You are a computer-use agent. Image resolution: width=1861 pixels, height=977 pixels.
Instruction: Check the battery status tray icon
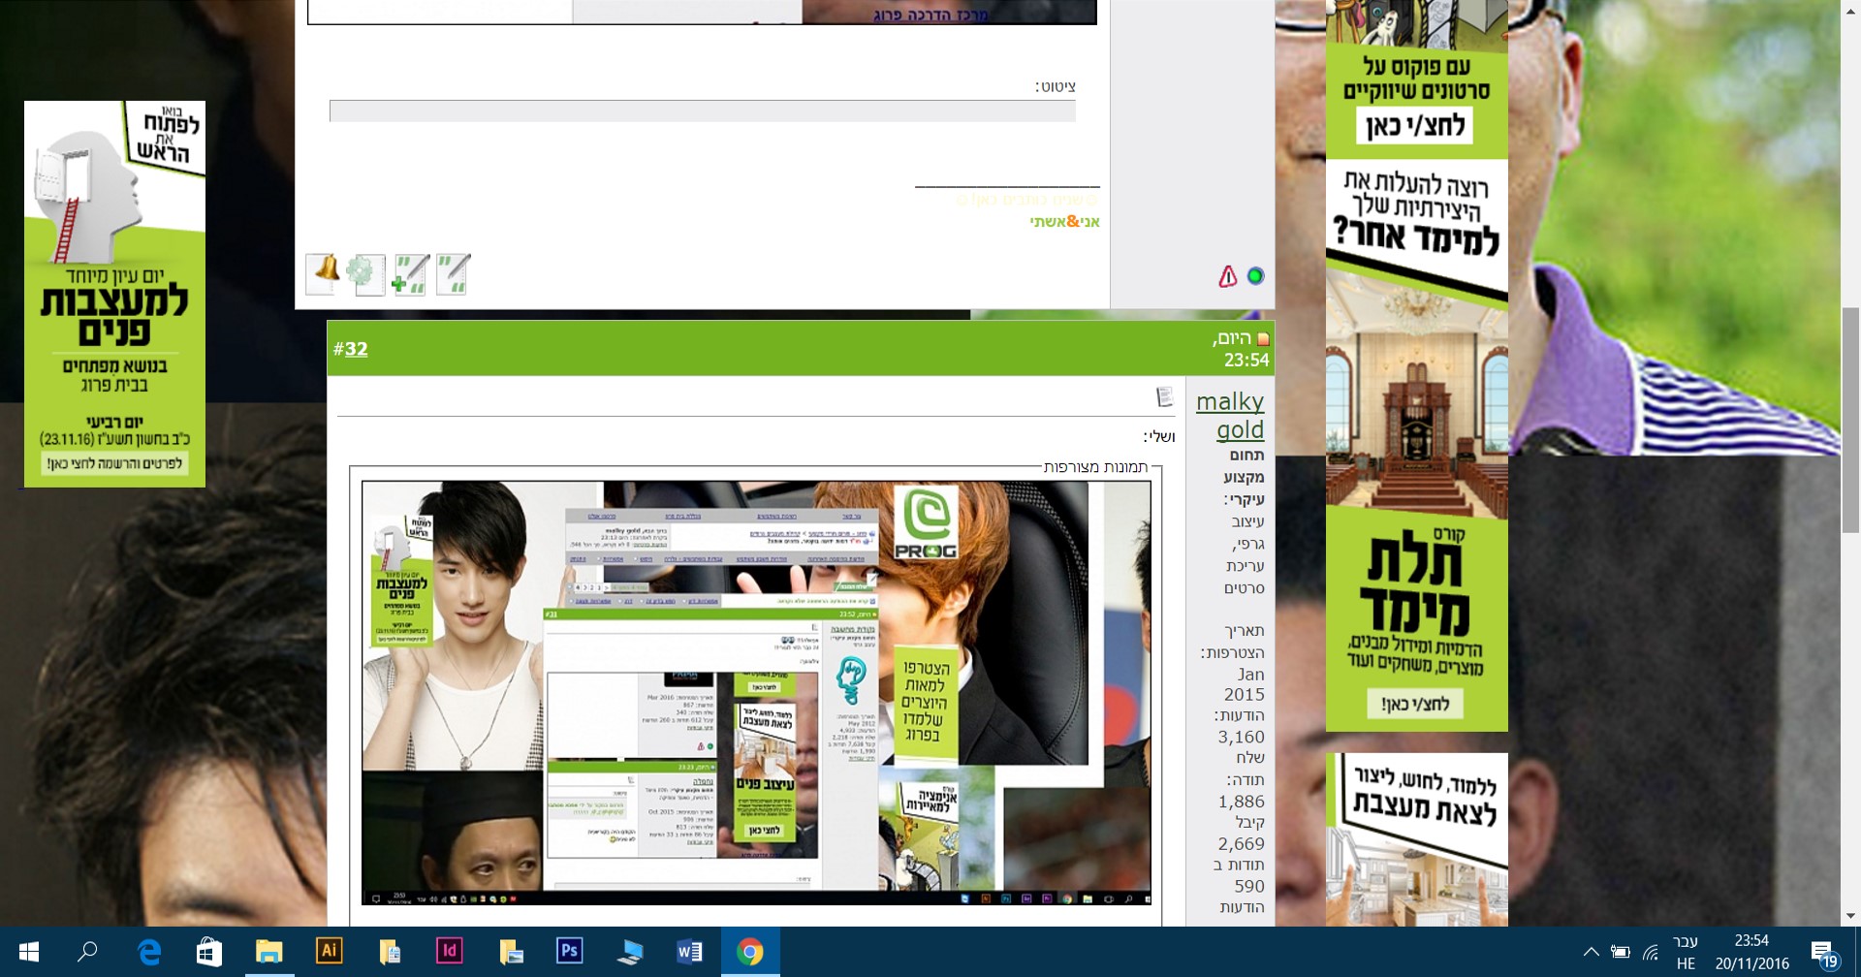click(1620, 952)
